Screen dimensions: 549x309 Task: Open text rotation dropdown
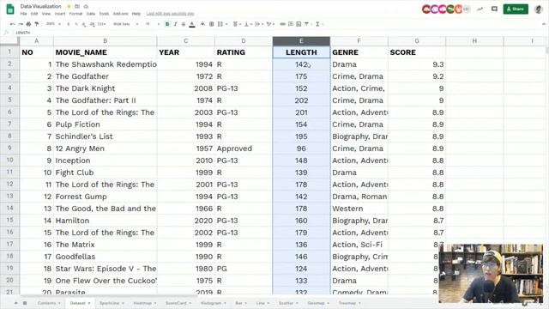pos(270,24)
